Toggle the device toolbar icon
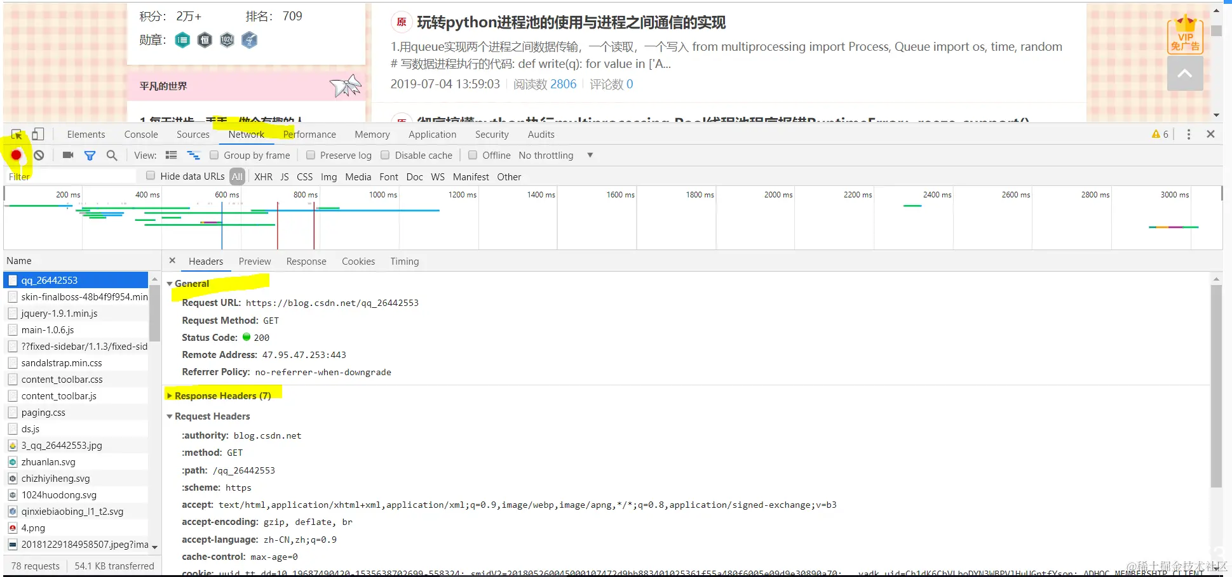The width and height of the screenshot is (1232, 577). tap(38, 134)
